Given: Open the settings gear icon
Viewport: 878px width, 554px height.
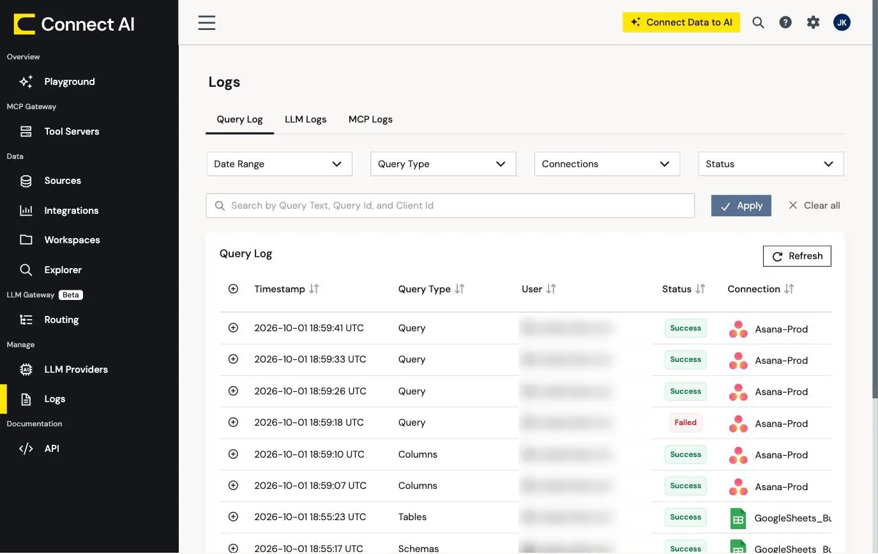Looking at the screenshot, I should 813,23.
